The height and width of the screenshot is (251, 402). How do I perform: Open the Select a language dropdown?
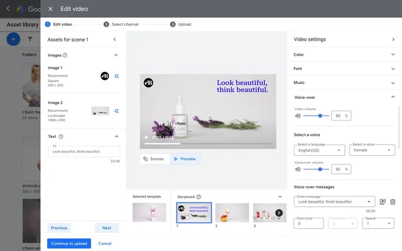point(319,150)
